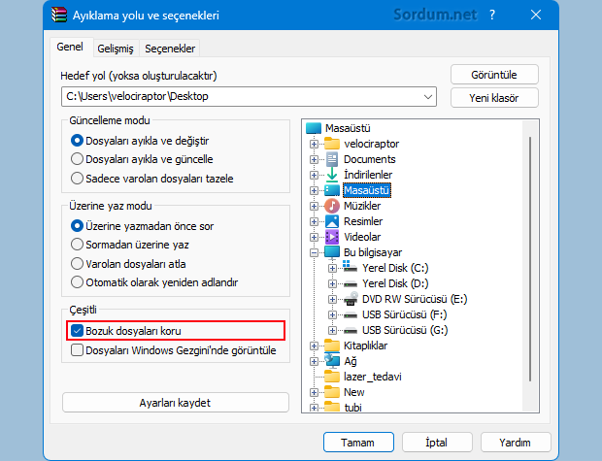The width and height of the screenshot is (602, 461).
Task: Expand the velociraptor tree node
Action: pos(314,145)
